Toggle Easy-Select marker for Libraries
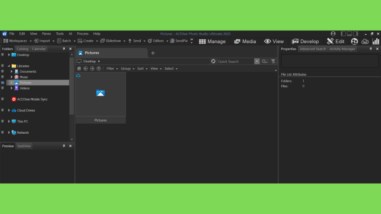The width and height of the screenshot is (381, 214). 3,66
